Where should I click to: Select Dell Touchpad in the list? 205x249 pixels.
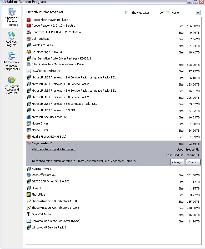40,39
